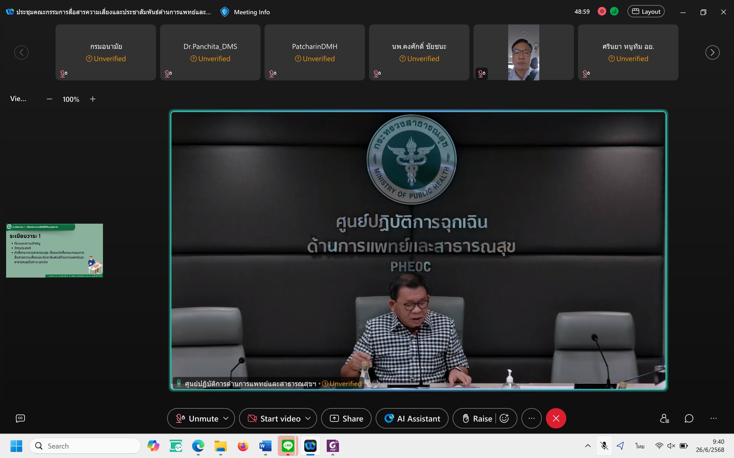Screen dimensions: 734x458
Task: Open More options ellipsis in control bar
Action: (x=531, y=418)
